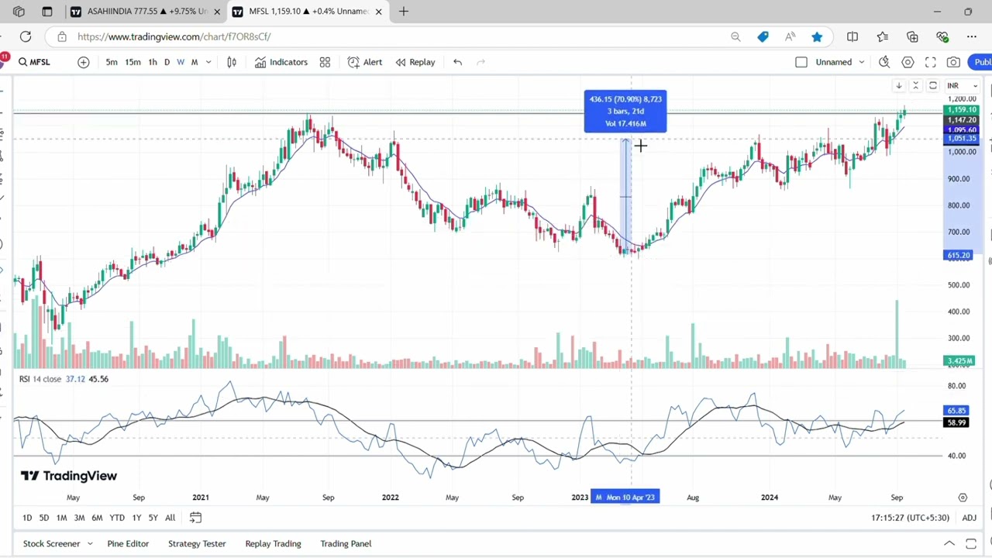Open chart settings hexagon icon

[x=908, y=62]
